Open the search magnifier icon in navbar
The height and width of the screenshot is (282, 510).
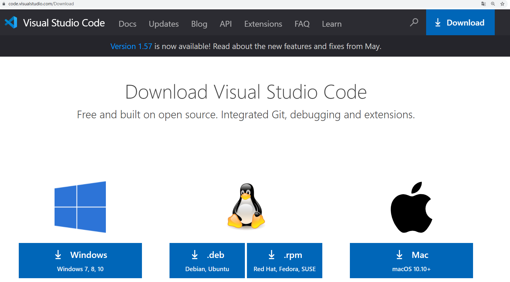coord(414,22)
